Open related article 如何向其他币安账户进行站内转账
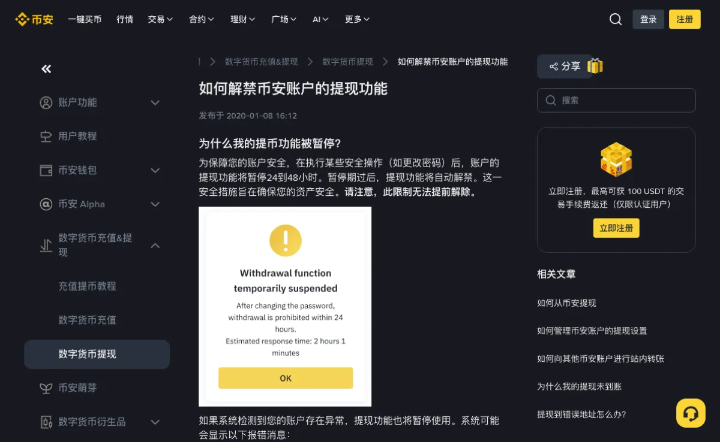Screen dimensions: 720x442 point(601,359)
